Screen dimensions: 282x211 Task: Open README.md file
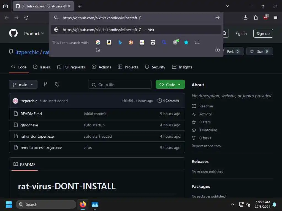click(x=31, y=114)
